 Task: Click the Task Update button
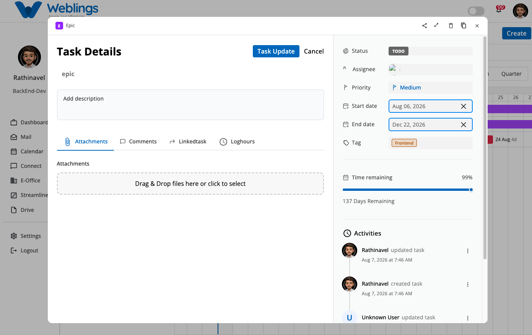[x=276, y=51]
